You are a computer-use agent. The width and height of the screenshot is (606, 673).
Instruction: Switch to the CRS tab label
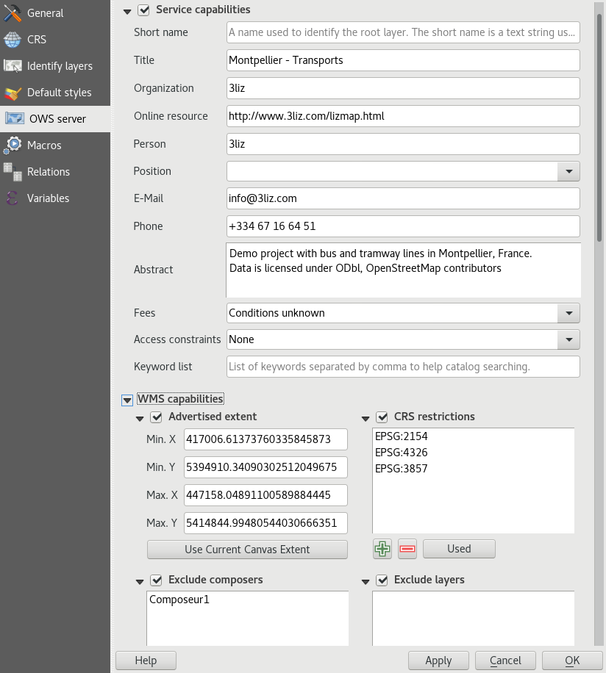point(37,40)
